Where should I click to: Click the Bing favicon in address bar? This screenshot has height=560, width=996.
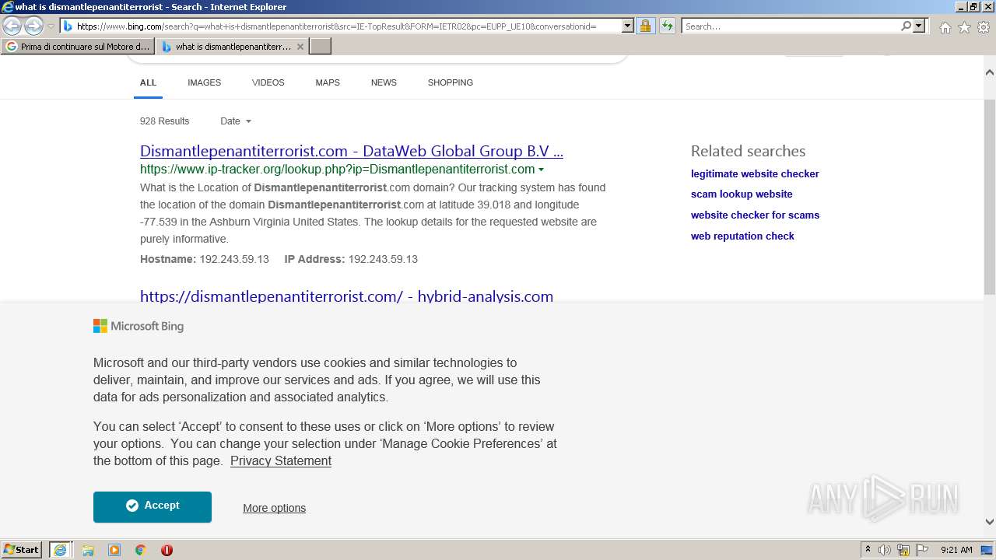coord(68,26)
